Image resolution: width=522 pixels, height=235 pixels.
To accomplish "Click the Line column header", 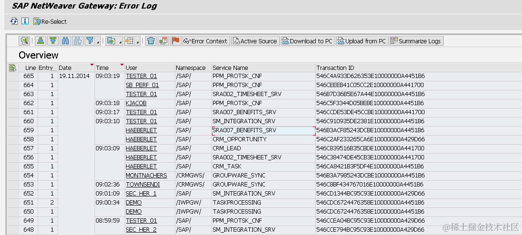I will (x=28, y=68).
